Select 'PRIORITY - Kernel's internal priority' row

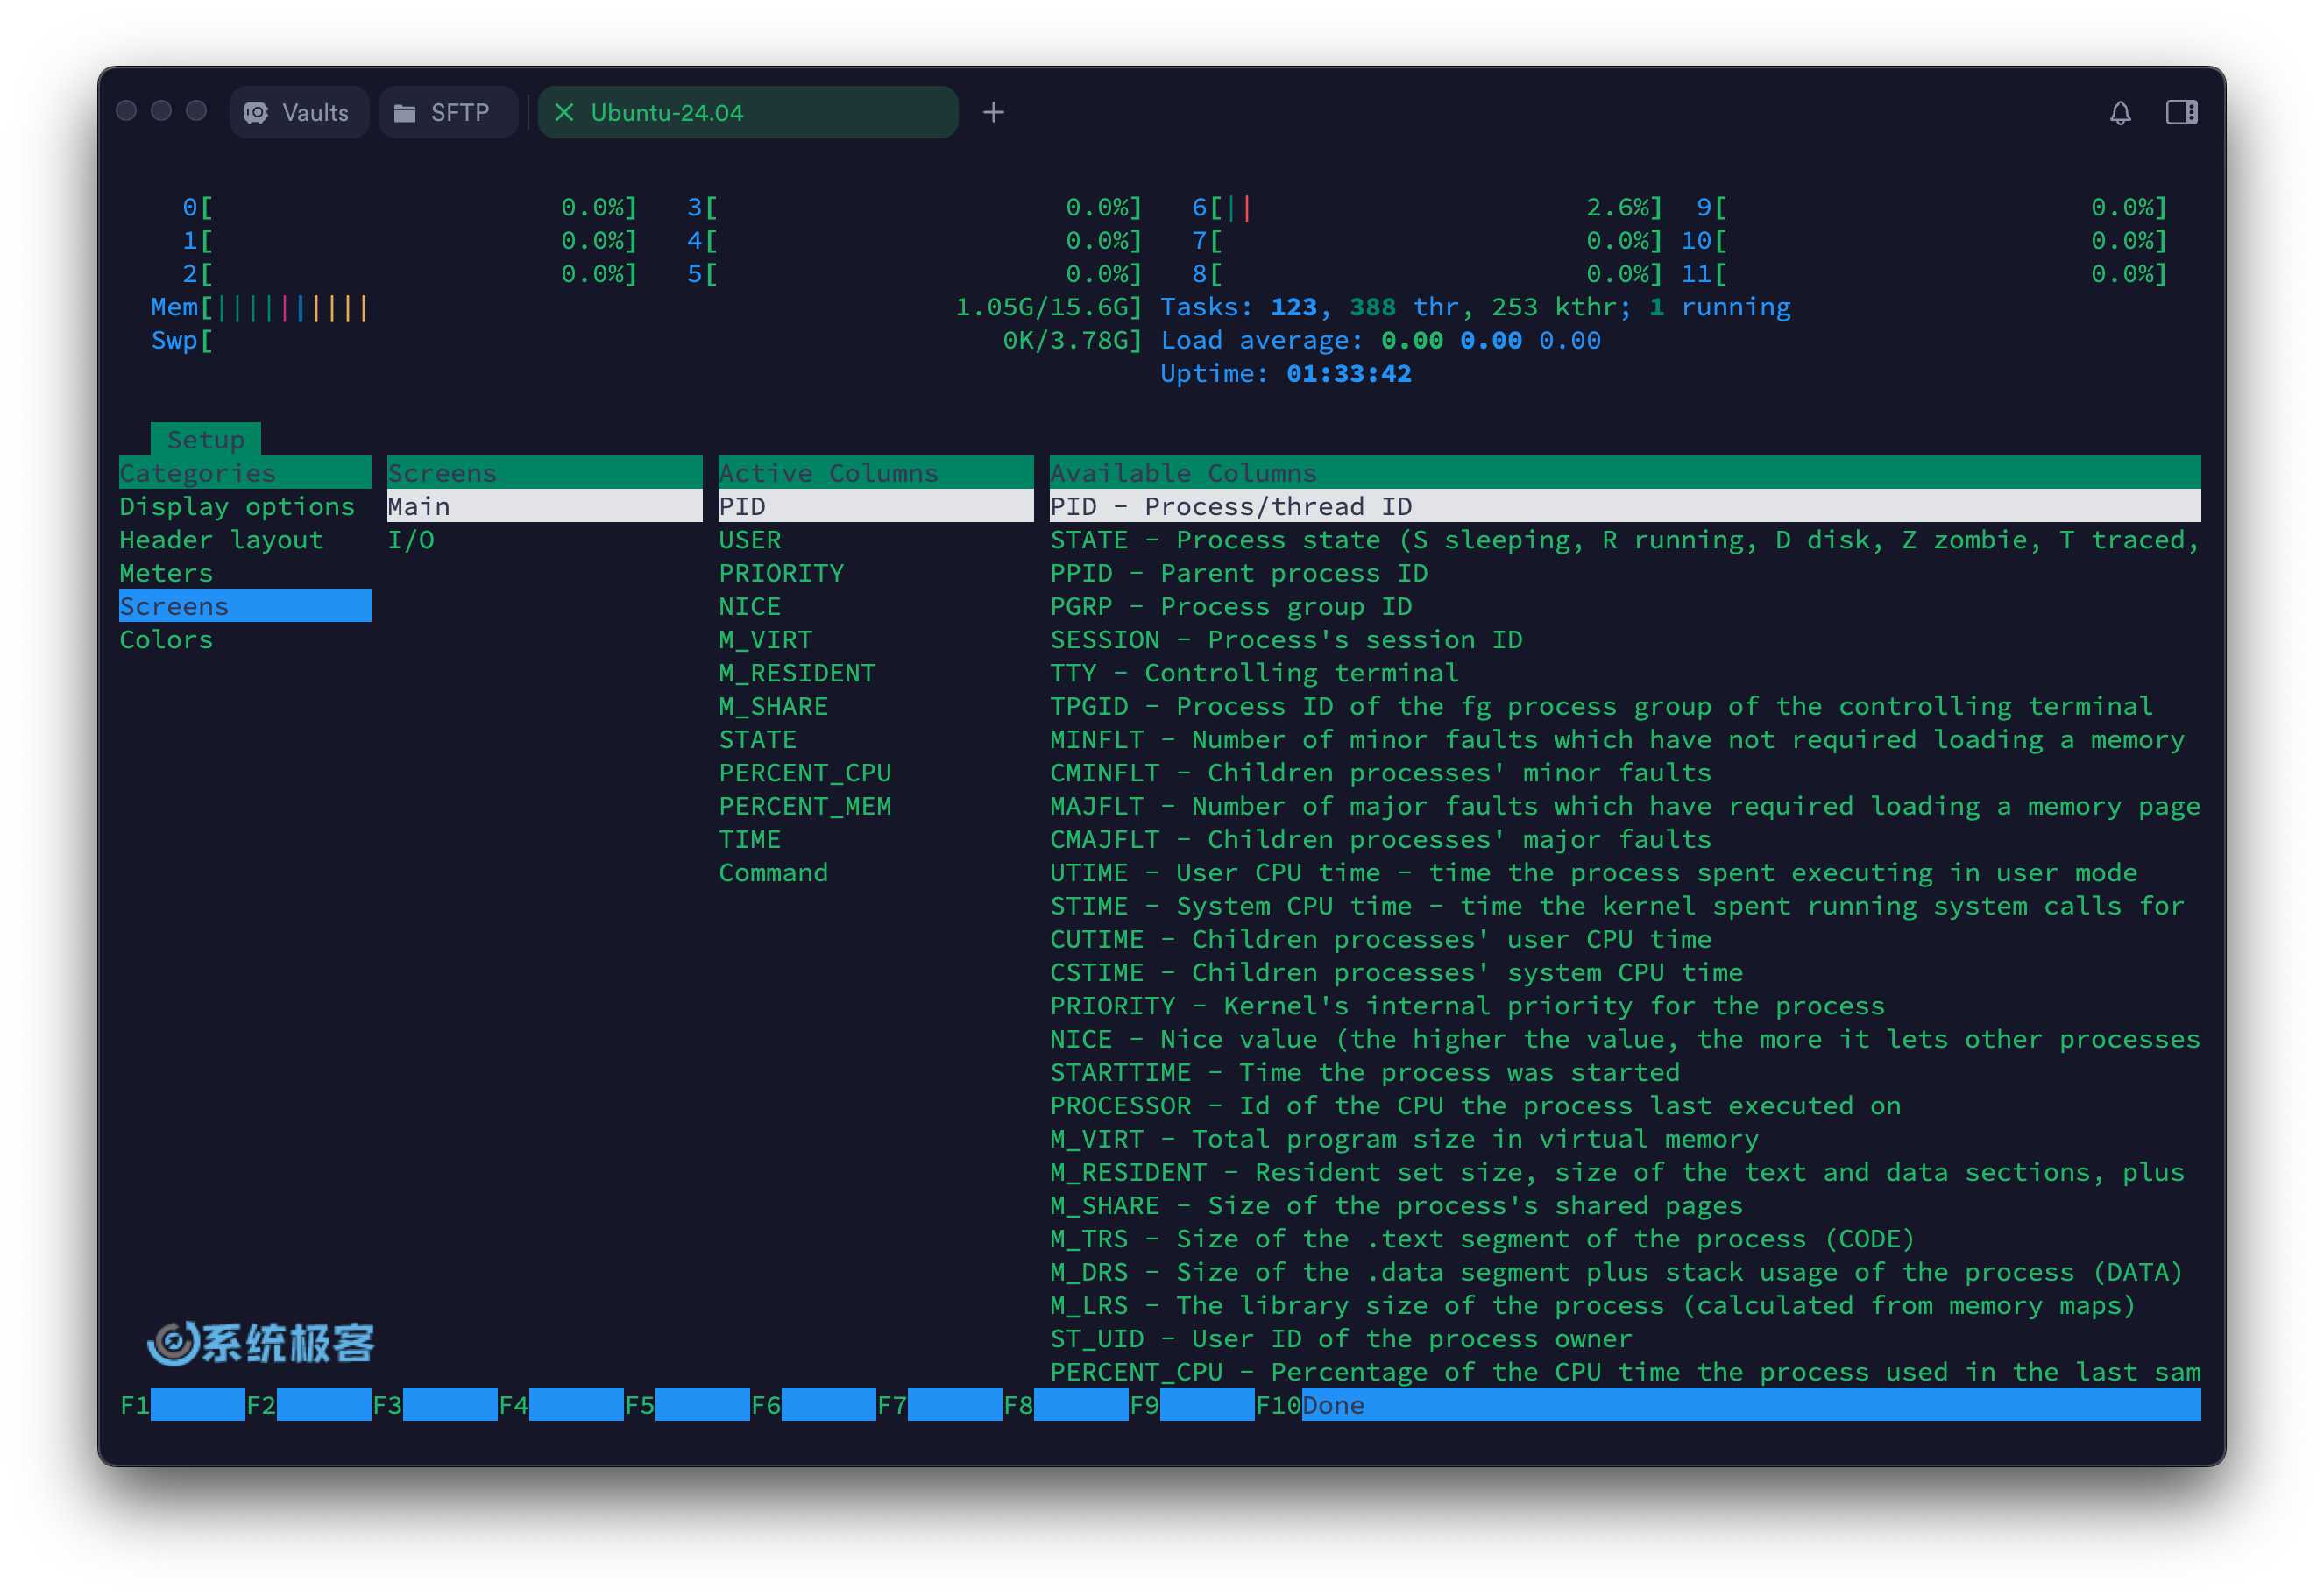click(x=1625, y=1006)
